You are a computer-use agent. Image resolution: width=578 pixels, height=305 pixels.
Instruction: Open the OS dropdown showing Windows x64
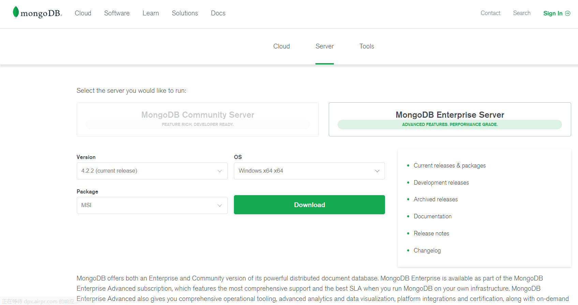tap(309, 171)
